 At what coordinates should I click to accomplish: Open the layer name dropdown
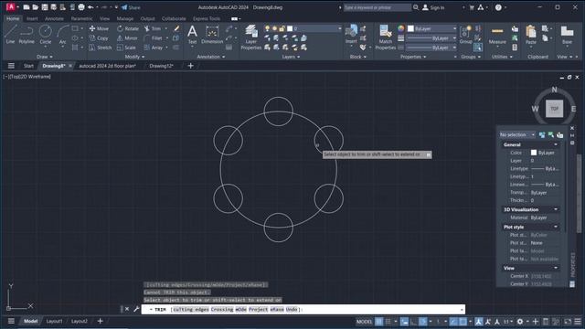[x=339, y=28]
